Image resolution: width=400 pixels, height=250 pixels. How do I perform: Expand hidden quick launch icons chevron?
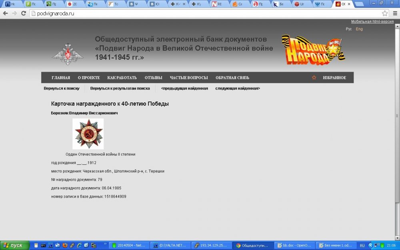tap(105, 245)
